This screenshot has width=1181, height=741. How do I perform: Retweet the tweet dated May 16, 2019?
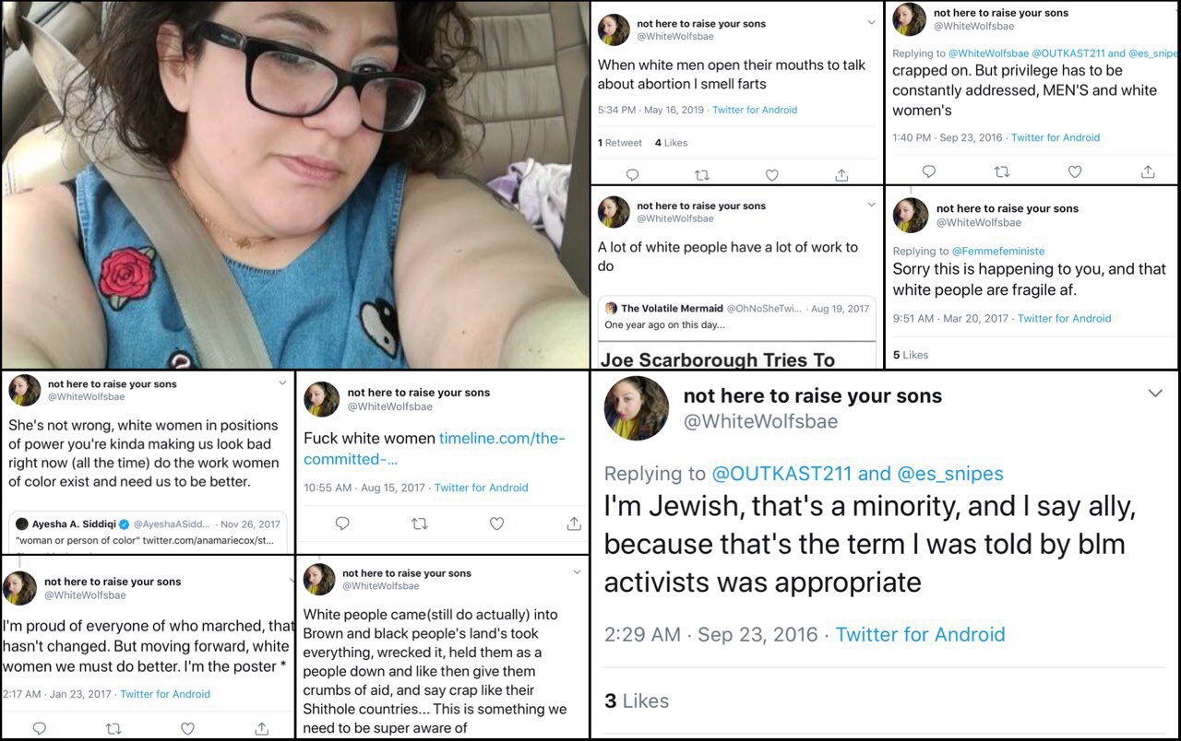coord(701,175)
